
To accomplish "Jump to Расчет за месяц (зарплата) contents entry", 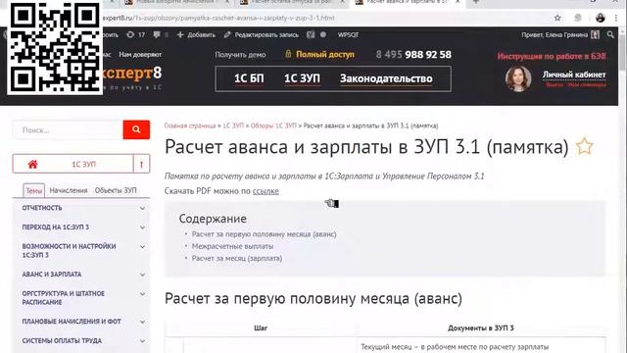I will pyautogui.click(x=237, y=258).
